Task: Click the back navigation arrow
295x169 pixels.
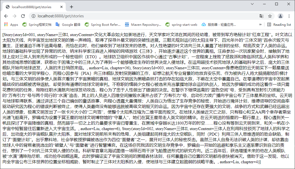Action: [x=6, y=16]
